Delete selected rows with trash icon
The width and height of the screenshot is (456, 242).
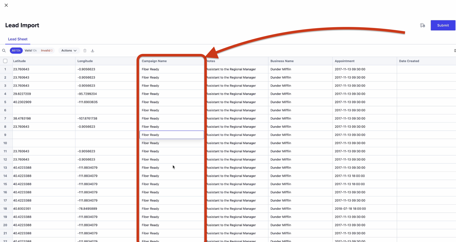coord(85,51)
